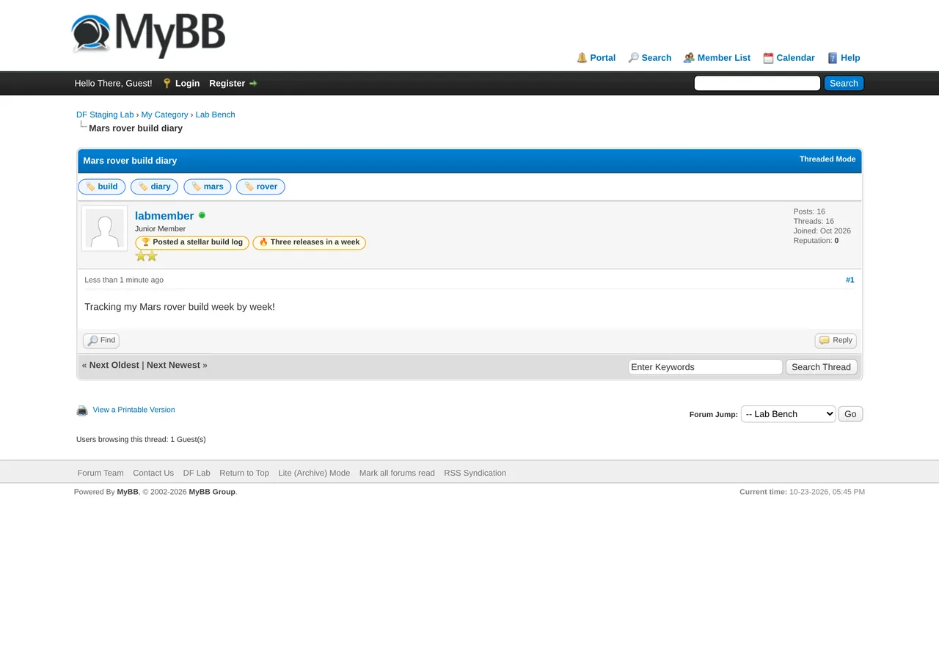This screenshot has width=939, height=649.
Task: Click the printer icon for printable version
Action: 82,410
